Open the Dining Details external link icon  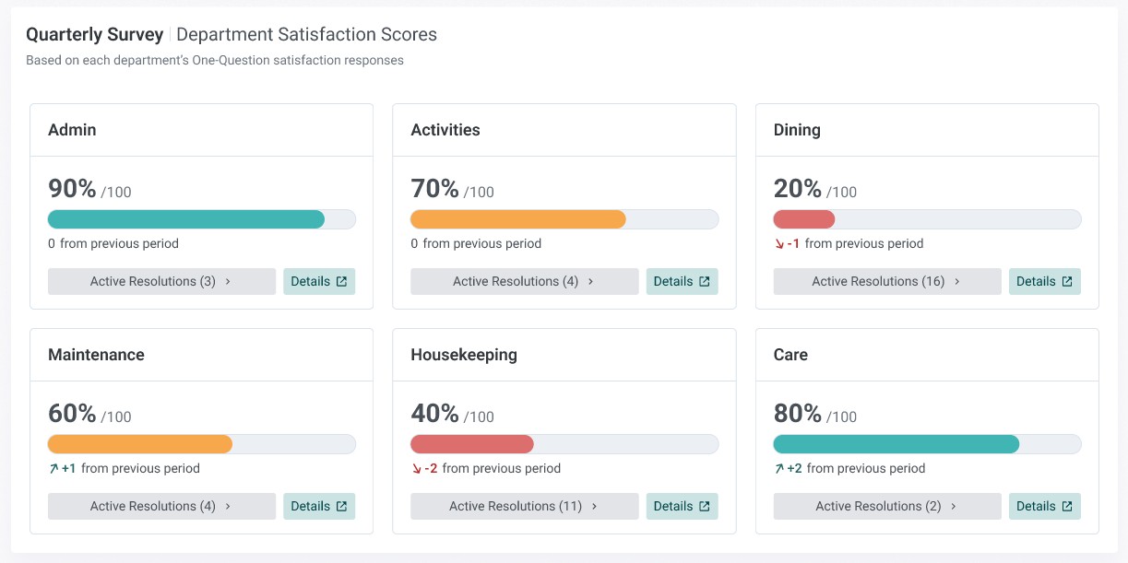click(1067, 282)
